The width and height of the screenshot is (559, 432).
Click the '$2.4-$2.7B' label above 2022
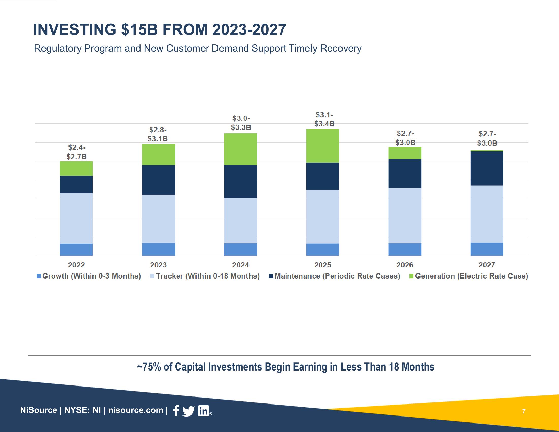point(76,152)
